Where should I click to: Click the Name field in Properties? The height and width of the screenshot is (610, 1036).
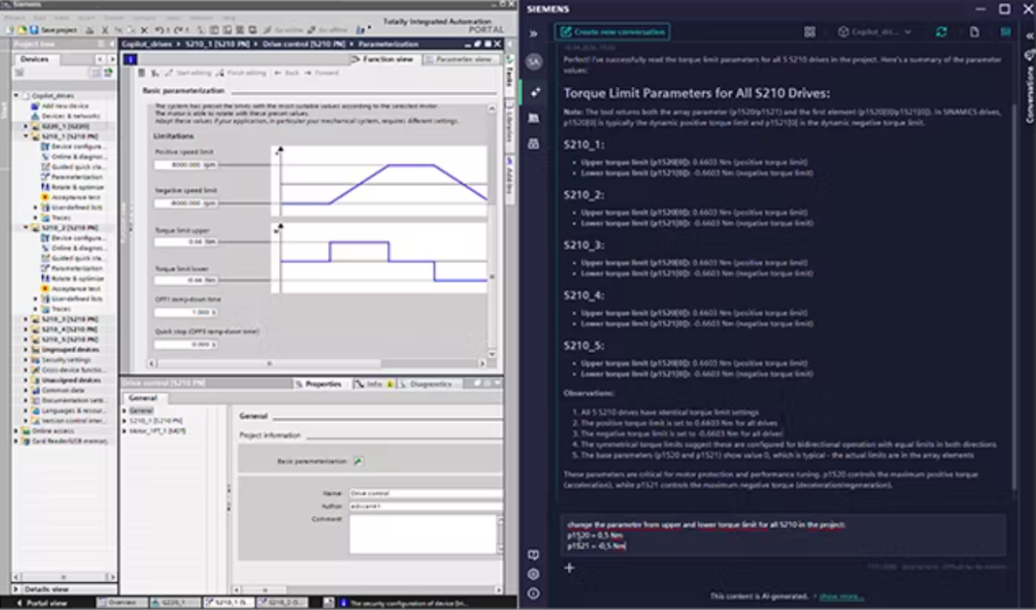[x=426, y=493]
